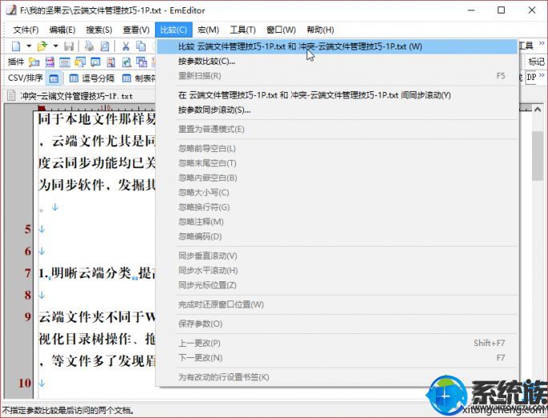Expand the top toolbar overflow chevron
The width and height of the screenshot is (548, 418).
[x=542, y=43]
